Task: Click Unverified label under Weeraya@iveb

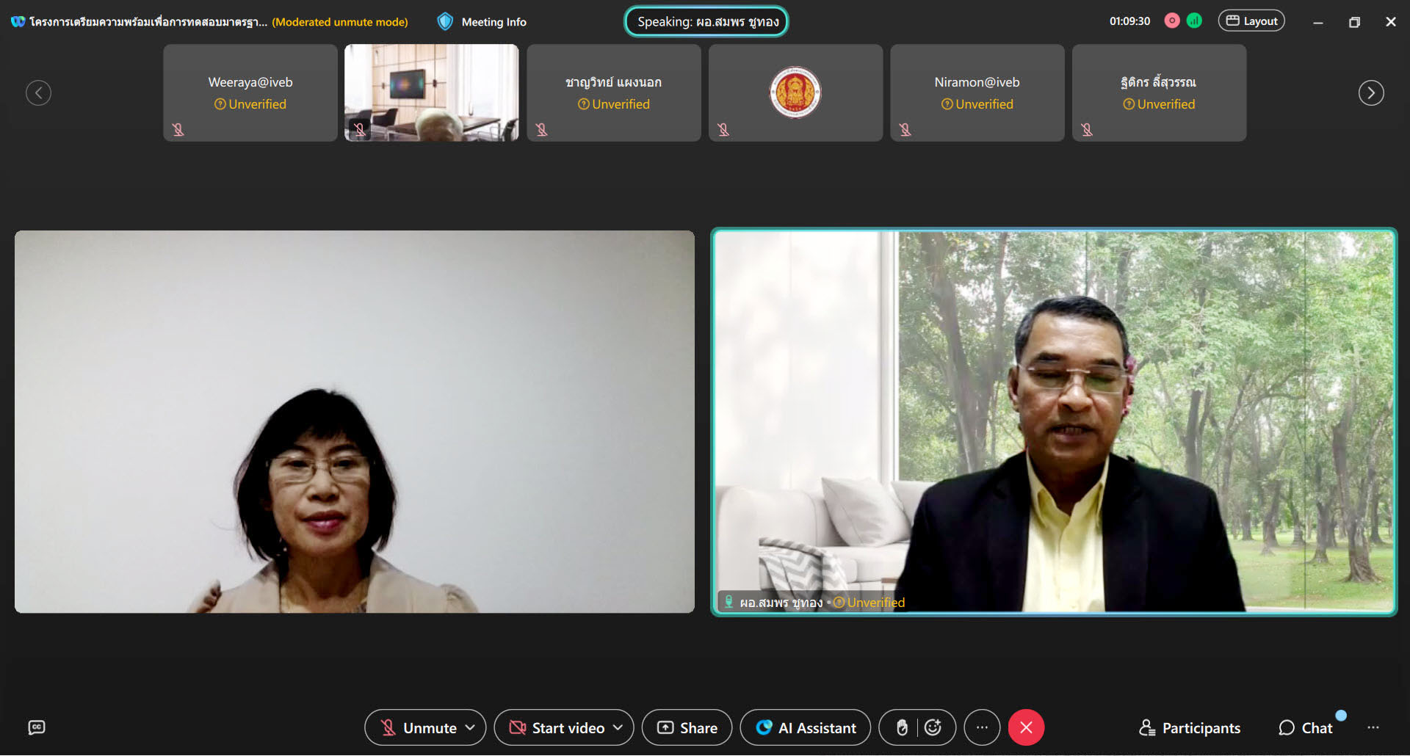Action: 250,104
